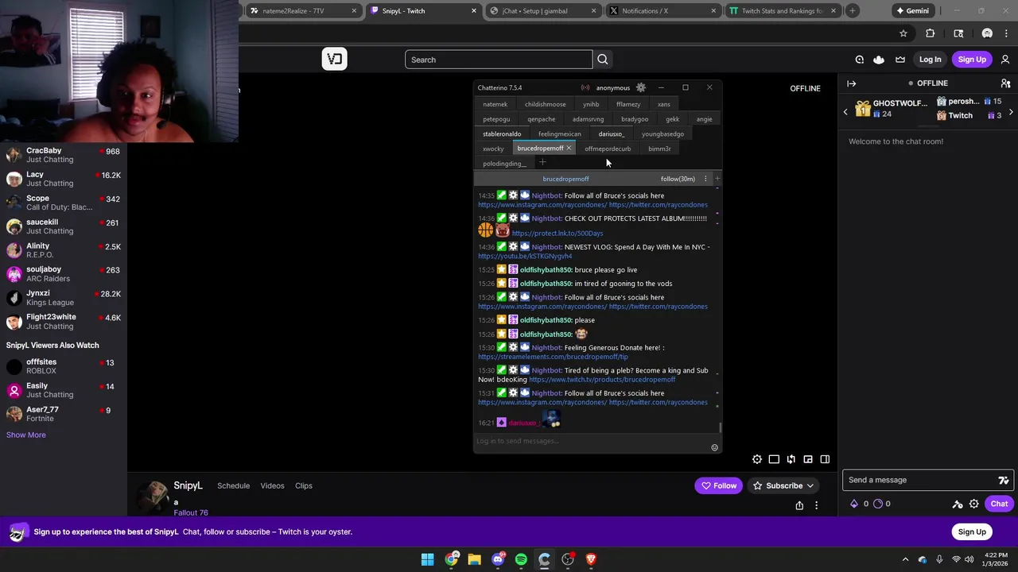Click the Chatterino chat scrollbar
This screenshot has height=572, width=1018.
(720, 427)
